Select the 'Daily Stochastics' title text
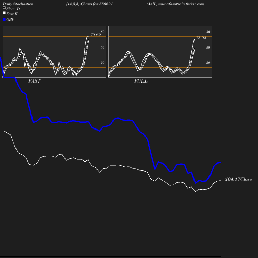 pyautogui.click(x=18, y=4)
